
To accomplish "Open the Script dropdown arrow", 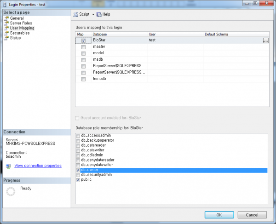I will pos(92,15).
